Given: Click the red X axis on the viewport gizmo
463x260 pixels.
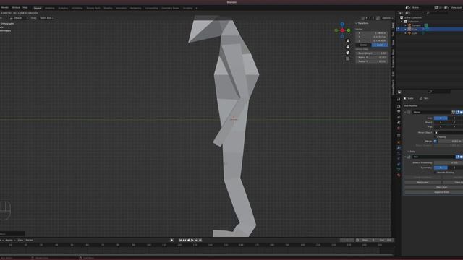Looking at the screenshot, I should point(342,30).
